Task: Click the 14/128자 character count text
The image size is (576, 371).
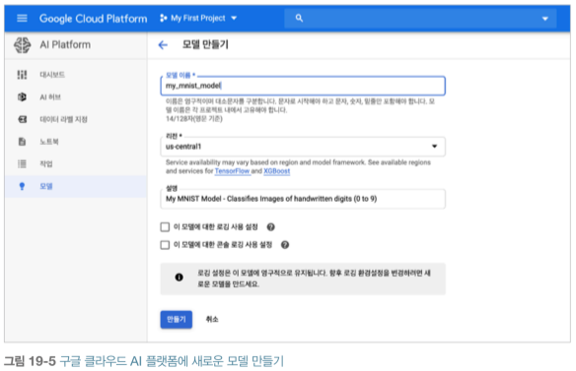Action: [194, 119]
